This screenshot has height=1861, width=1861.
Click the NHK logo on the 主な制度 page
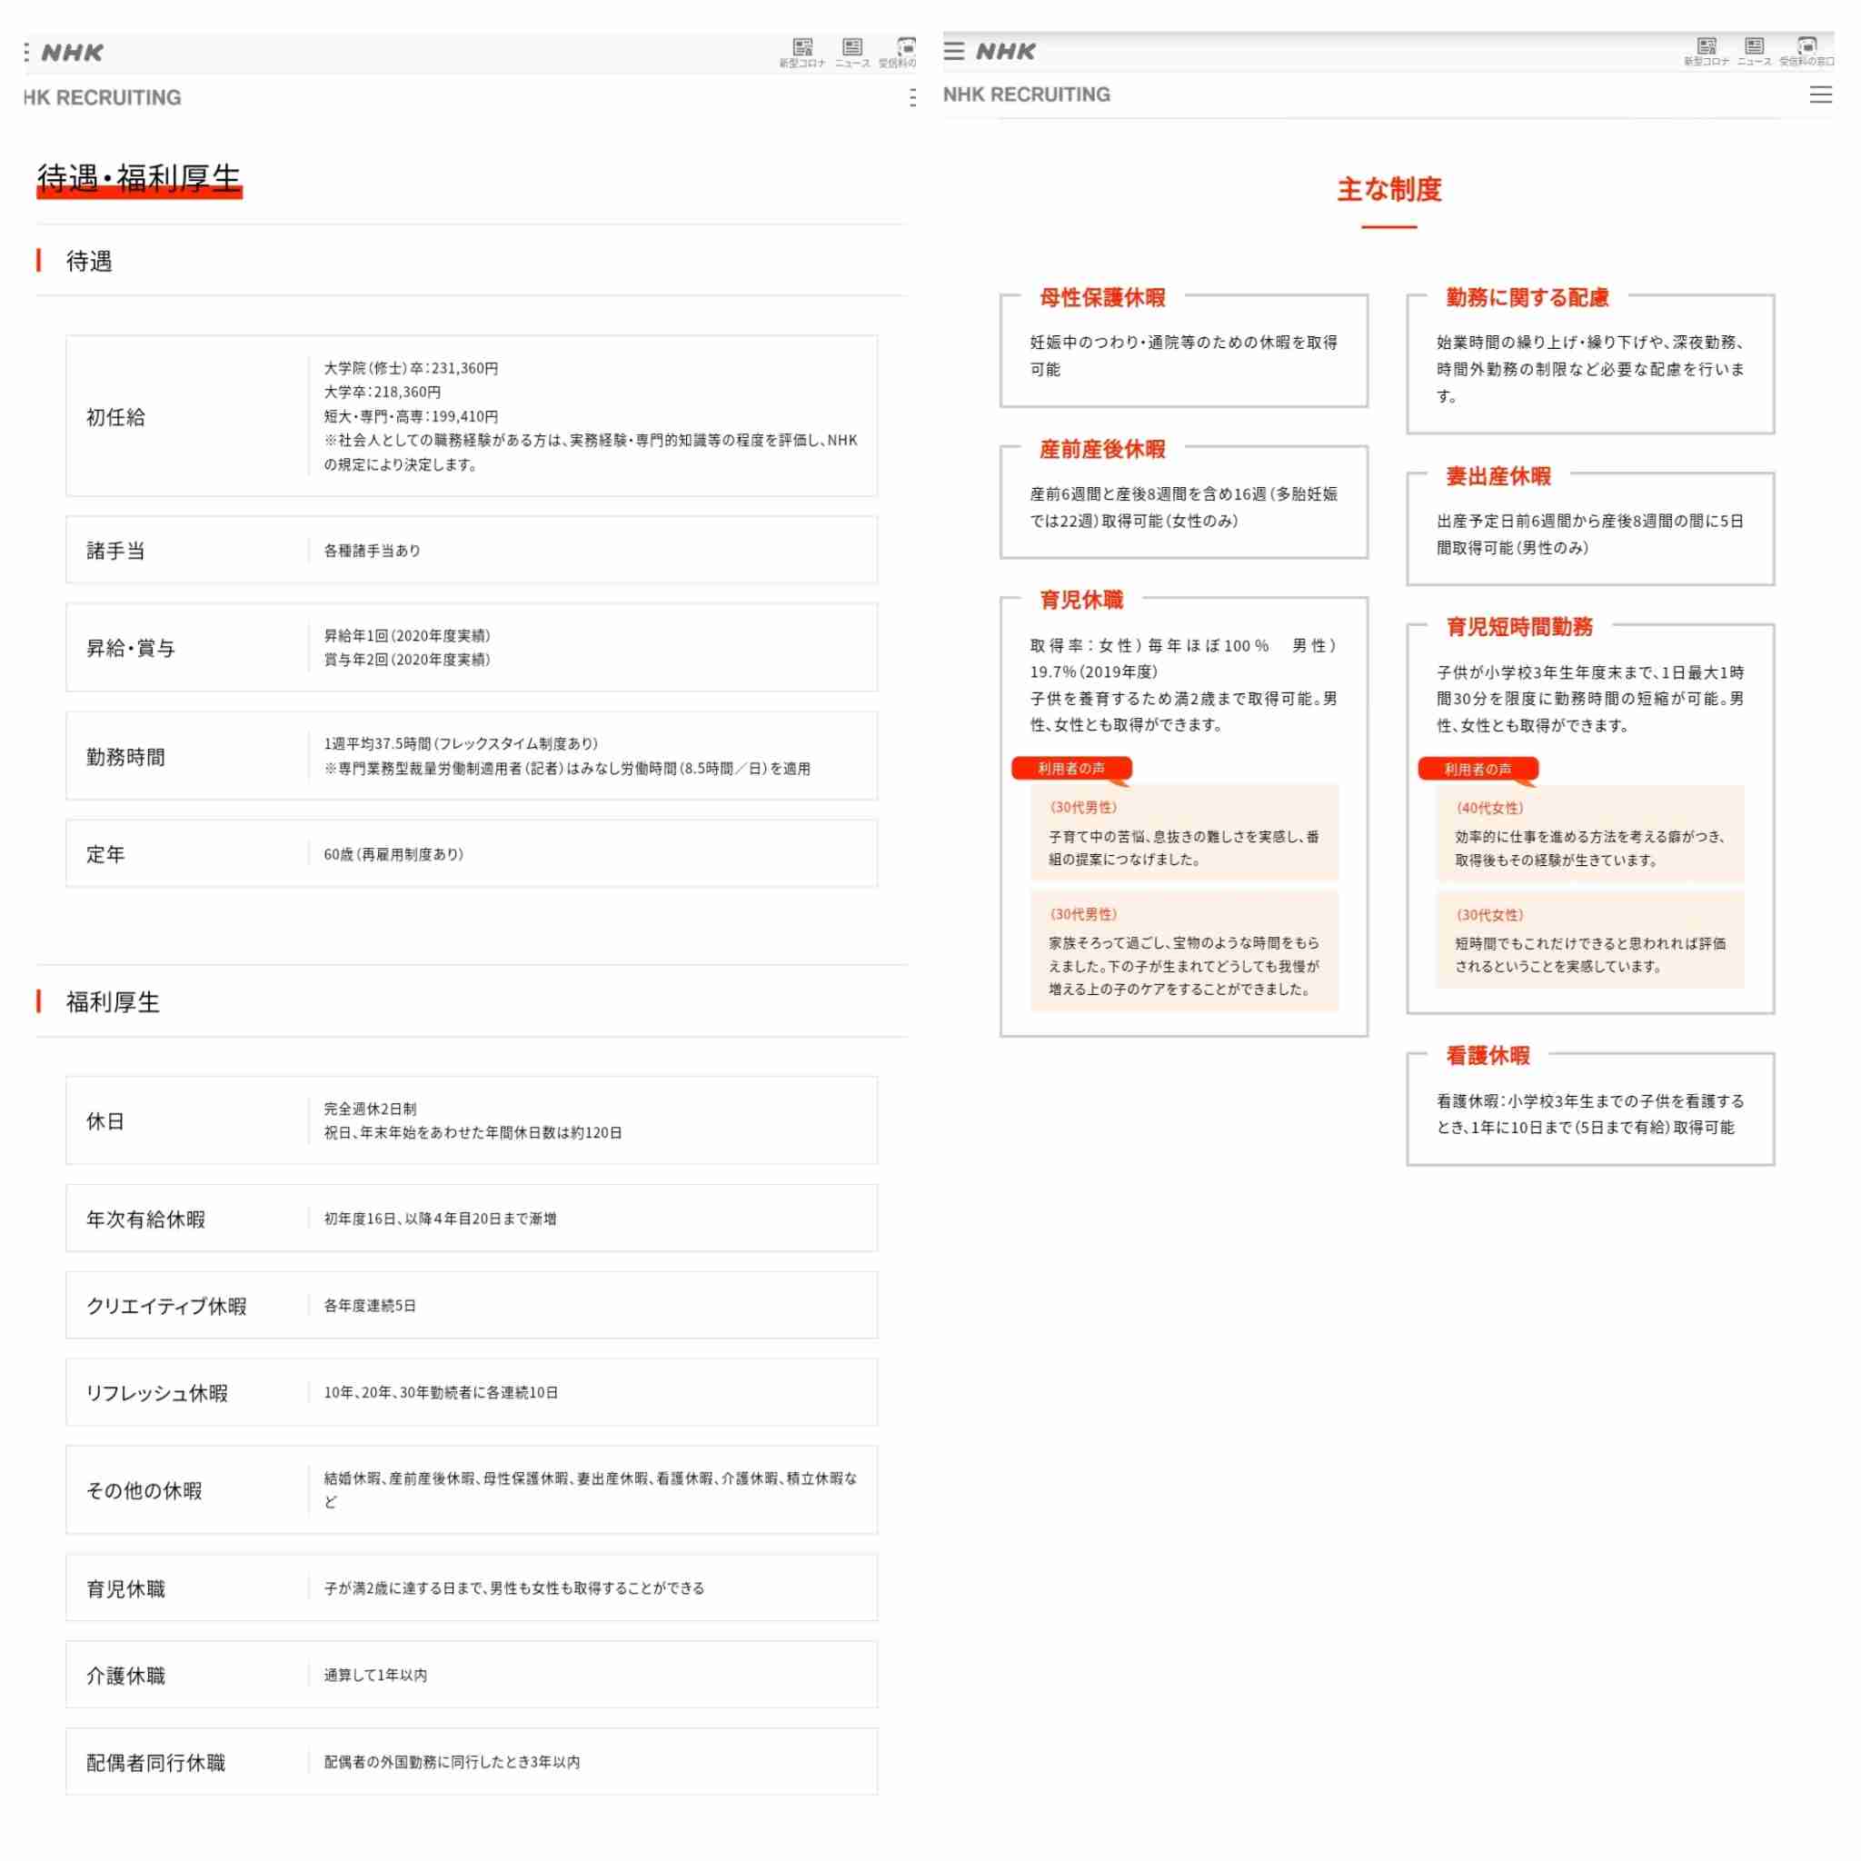pyautogui.click(x=1006, y=51)
